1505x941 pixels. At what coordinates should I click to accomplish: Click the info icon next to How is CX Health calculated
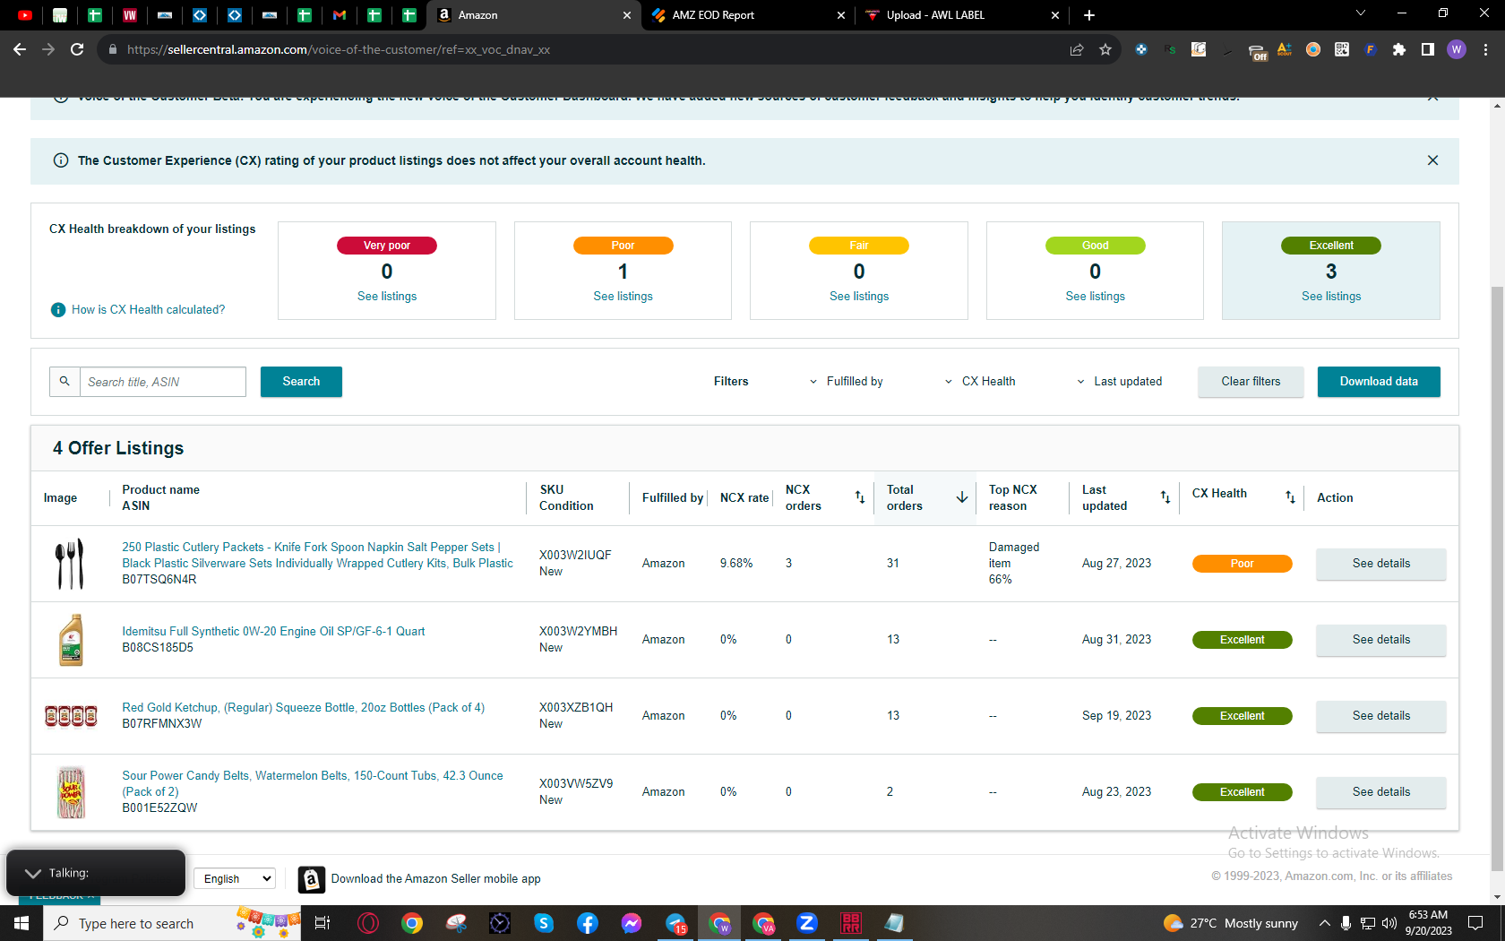click(58, 310)
